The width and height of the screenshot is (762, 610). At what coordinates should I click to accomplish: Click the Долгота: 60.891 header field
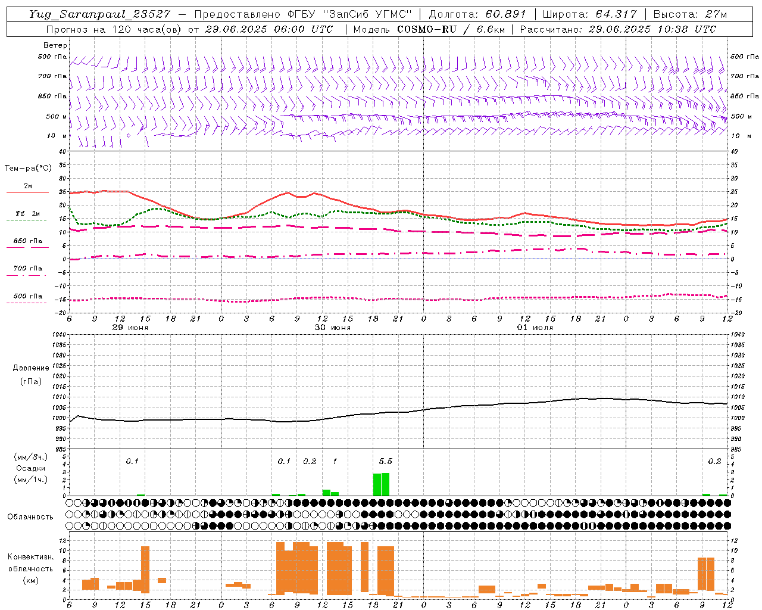tap(477, 14)
